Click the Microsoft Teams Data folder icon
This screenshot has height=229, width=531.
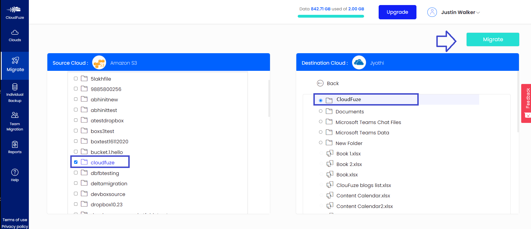point(329,132)
